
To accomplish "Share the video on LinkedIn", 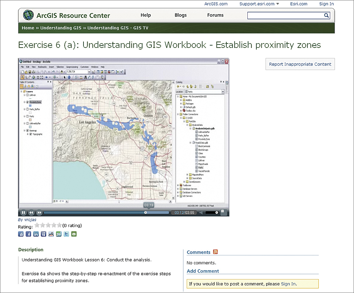I will pos(36,234).
